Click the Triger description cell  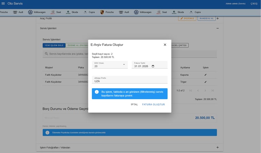coord(183,82)
